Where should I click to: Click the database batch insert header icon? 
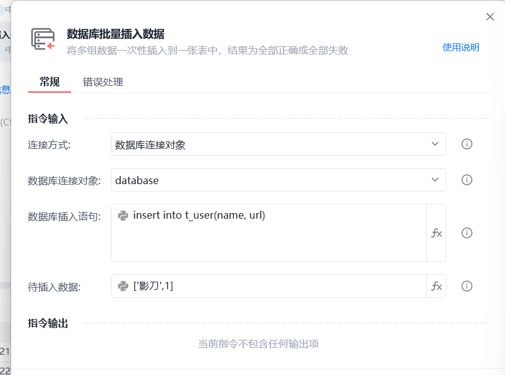pos(43,40)
